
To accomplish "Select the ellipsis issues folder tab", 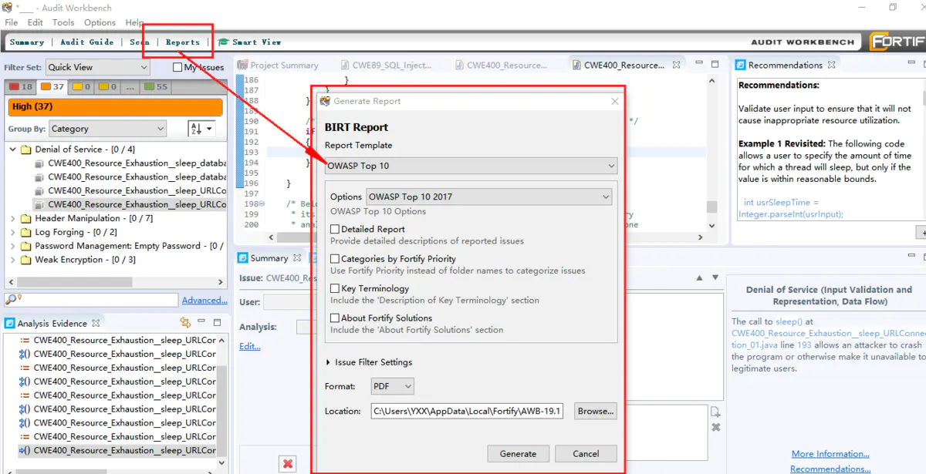I will coord(130,87).
